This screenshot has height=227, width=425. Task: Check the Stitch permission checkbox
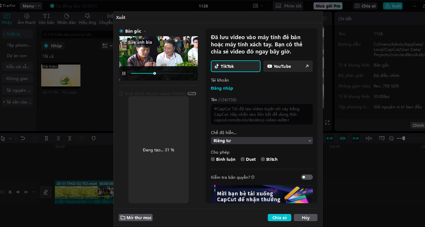point(263,159)
